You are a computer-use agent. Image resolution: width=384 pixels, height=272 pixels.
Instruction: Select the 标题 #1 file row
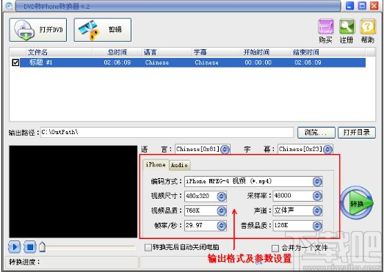[192, 62]
